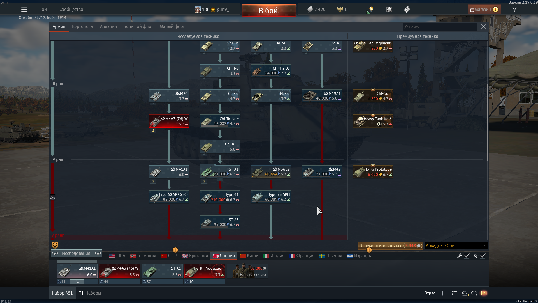Screen dimensions: 538x303
Task: Click the diamond-shaped icon in top bar
Action: coord(389,10)
